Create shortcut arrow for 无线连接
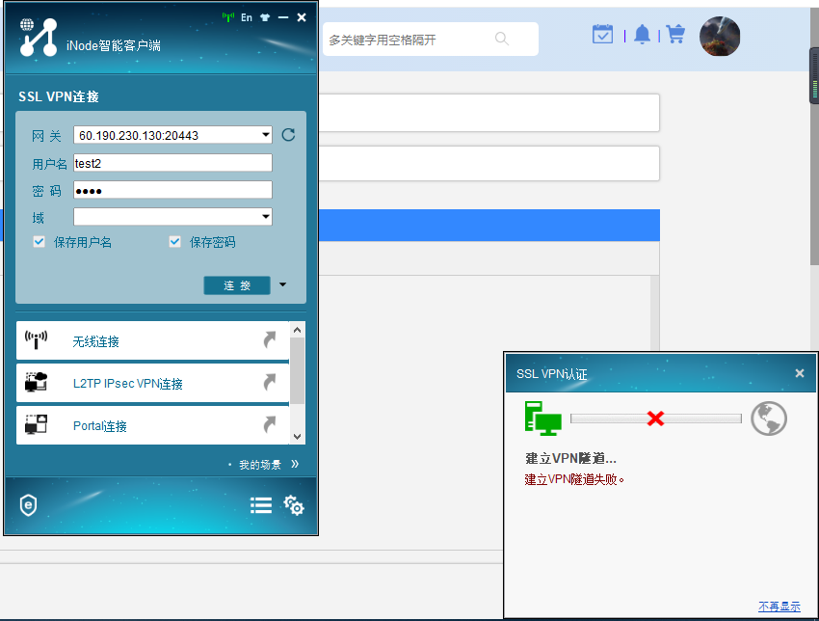The image size is (819, 621). [x=269, y=339]
